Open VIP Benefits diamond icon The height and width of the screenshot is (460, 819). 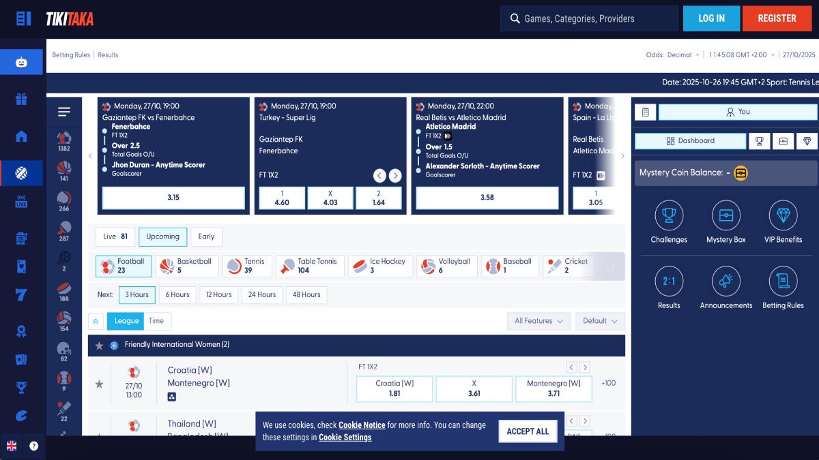pyautogui.click(x=783, y=217)
